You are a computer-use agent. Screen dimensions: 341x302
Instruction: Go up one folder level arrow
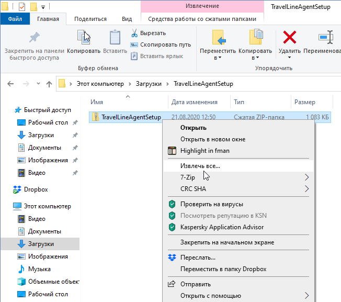[x=49, y=84]
